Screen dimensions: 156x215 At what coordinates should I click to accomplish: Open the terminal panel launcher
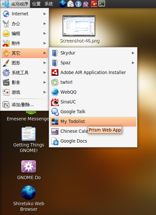click(x=102, y=4)
